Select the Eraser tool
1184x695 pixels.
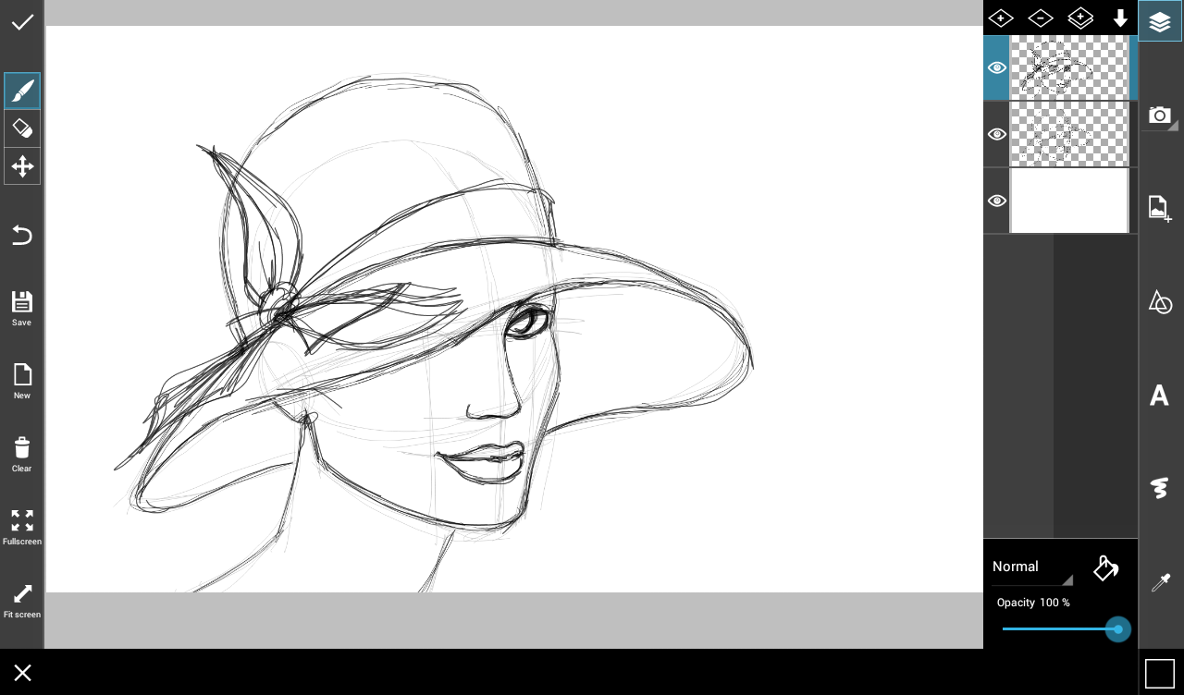click(22, 128)
